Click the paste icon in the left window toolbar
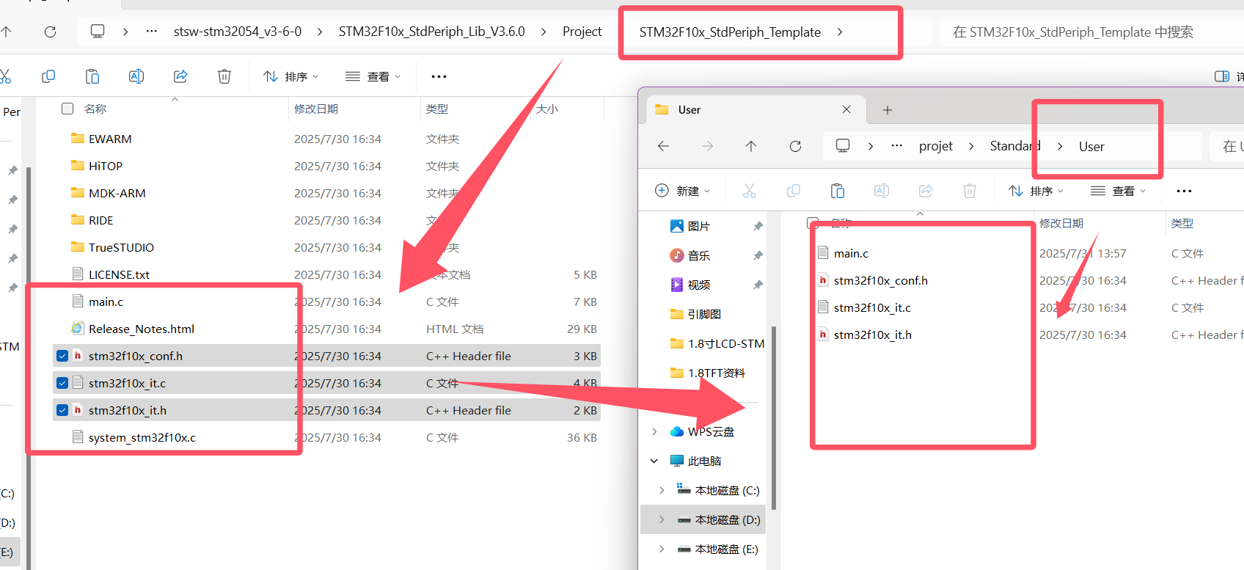This screenshot has width=1244, height=570. tap(92, 76)
